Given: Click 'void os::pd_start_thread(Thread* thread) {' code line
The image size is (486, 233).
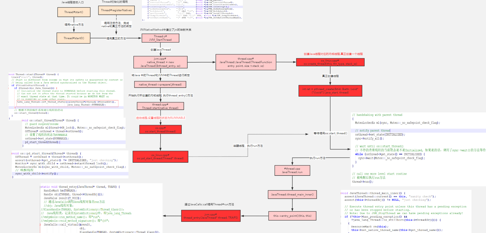Looking at the screenshot, I should click(x=46, y=154).
